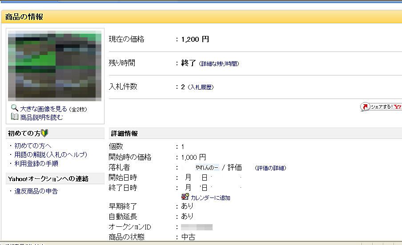Click the book icon beside 商品説明を読む
Image resolution: width=402 pixels, height=245 pixels.
(14, 117)
